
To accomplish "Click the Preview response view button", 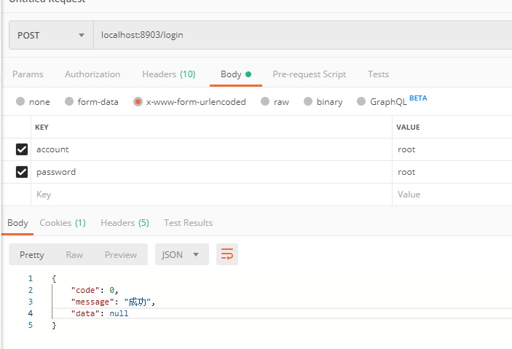I will point(120,254).
